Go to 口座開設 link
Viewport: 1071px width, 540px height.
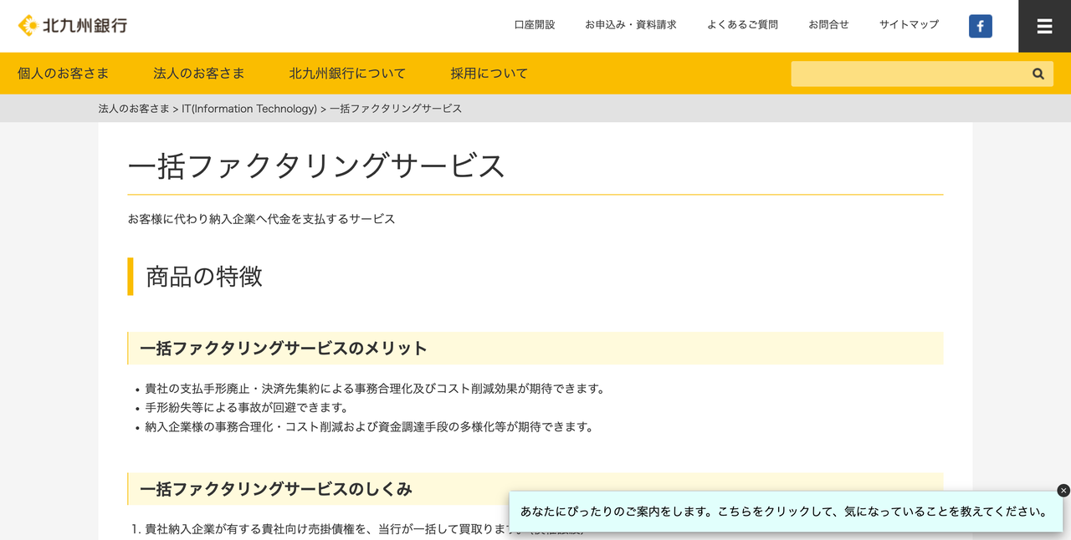535,25
